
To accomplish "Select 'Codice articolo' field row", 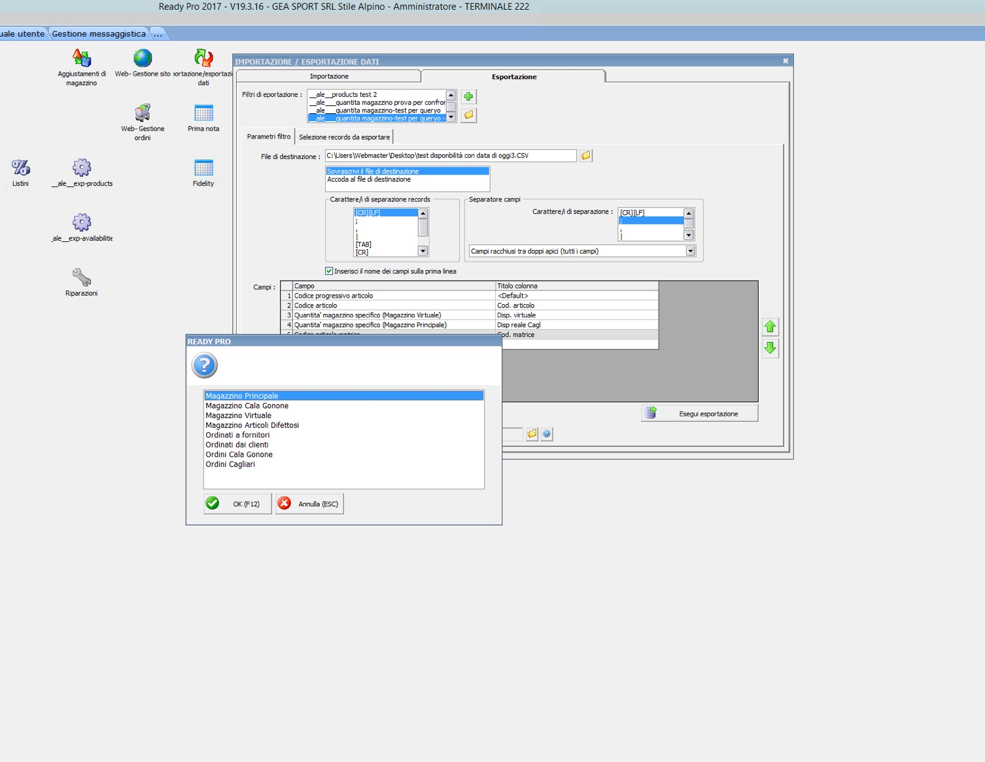I will [x=394, y=305].
